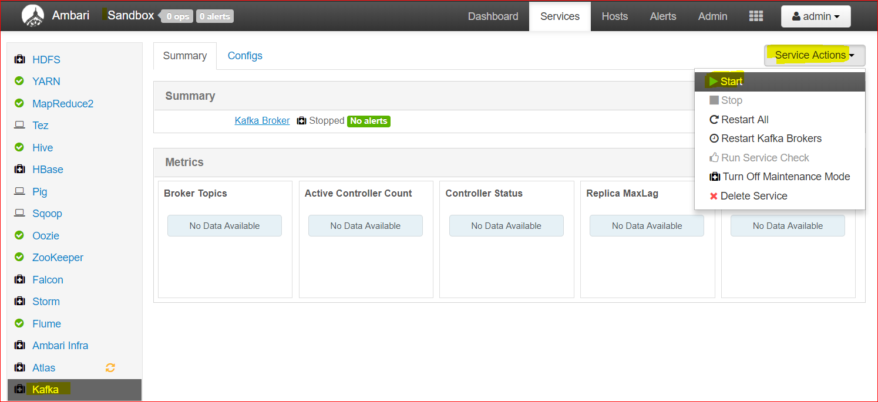Click the Ambari logo icon
Screen dimensions: 878x402
(33, 16)
